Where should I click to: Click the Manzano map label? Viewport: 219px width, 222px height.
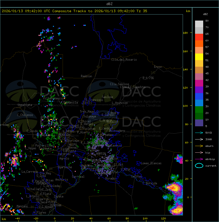click(22, 206)
